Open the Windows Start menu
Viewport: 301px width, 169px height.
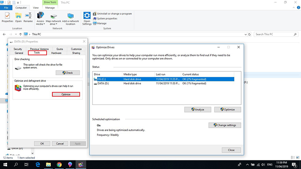5,164
